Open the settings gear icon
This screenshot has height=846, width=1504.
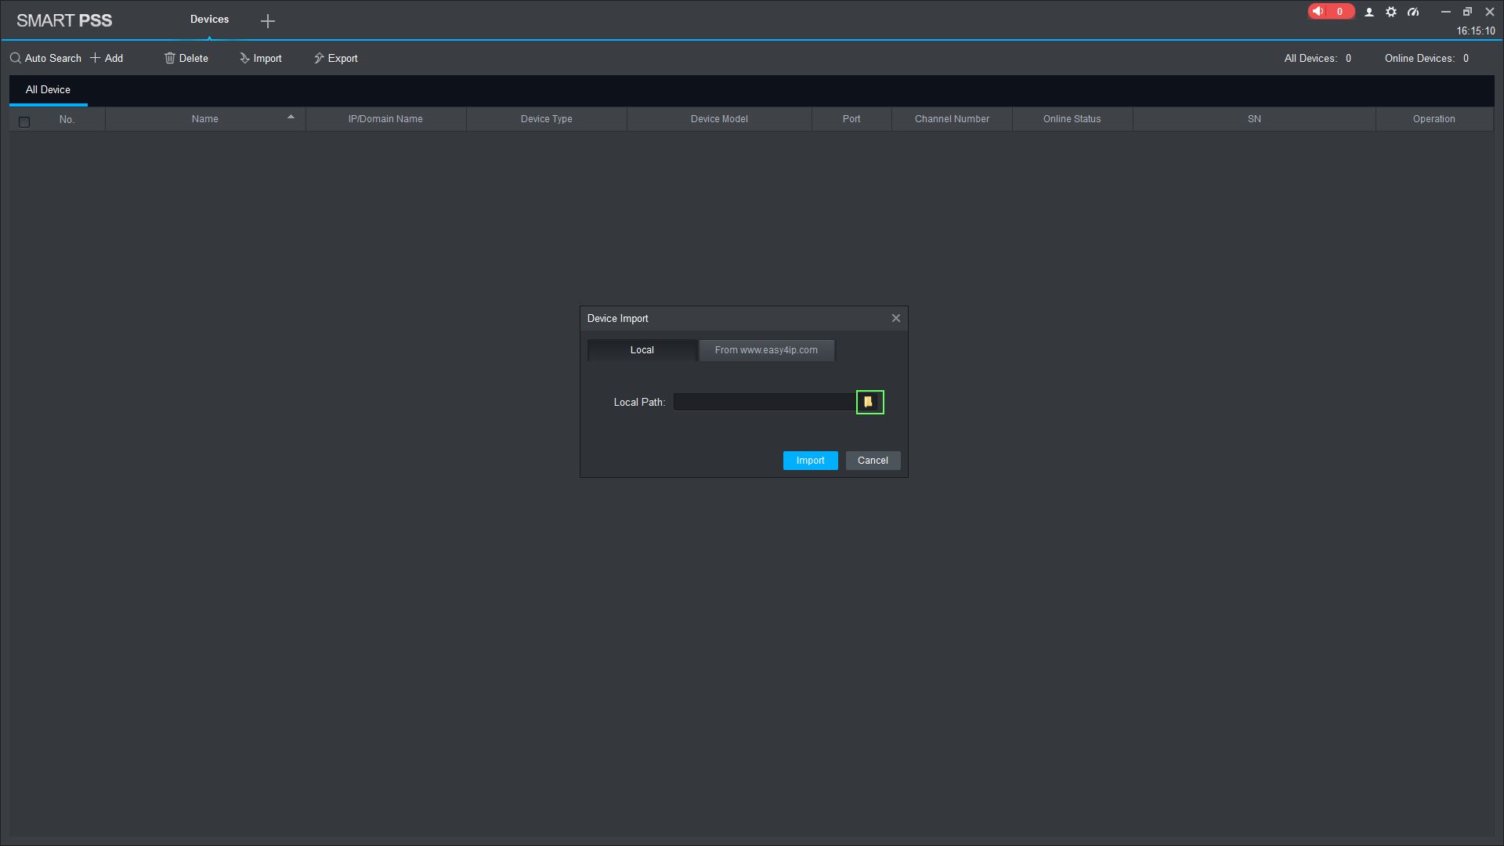pos(1391,12)
